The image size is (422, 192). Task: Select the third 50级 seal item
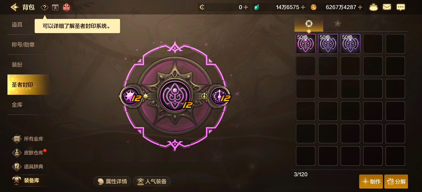[x=351, y=44]
